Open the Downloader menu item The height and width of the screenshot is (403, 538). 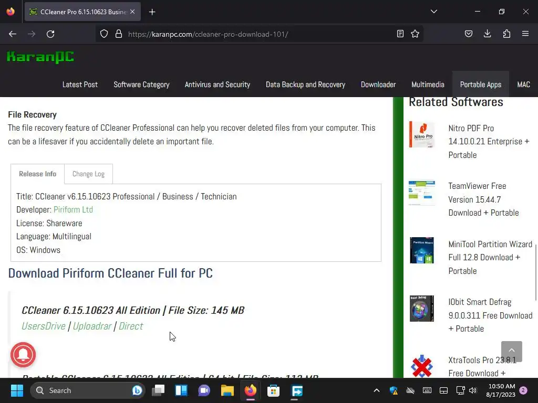point(378,84)
